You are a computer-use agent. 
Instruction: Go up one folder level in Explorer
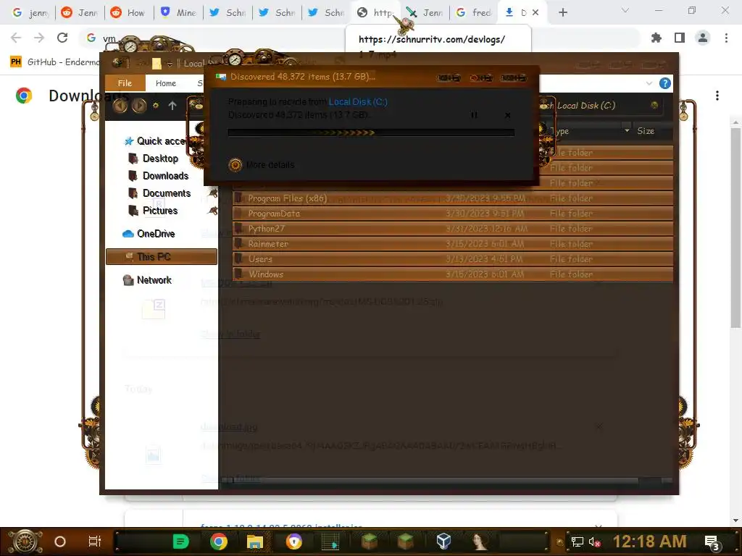[172, 106]
